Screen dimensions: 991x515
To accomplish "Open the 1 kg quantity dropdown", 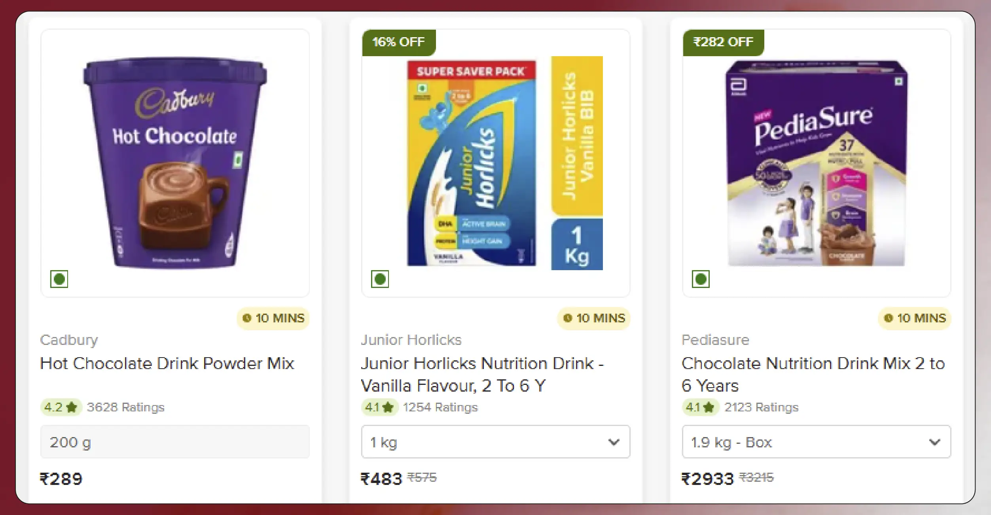I will [x=495, y=442].
